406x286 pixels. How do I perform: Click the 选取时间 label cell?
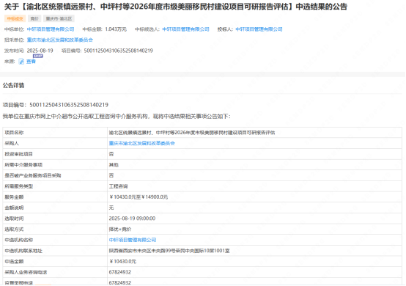click(55, 219)
